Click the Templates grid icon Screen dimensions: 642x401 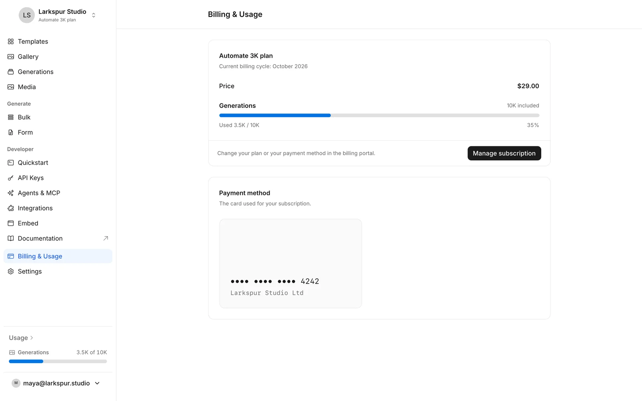[11, 41]
